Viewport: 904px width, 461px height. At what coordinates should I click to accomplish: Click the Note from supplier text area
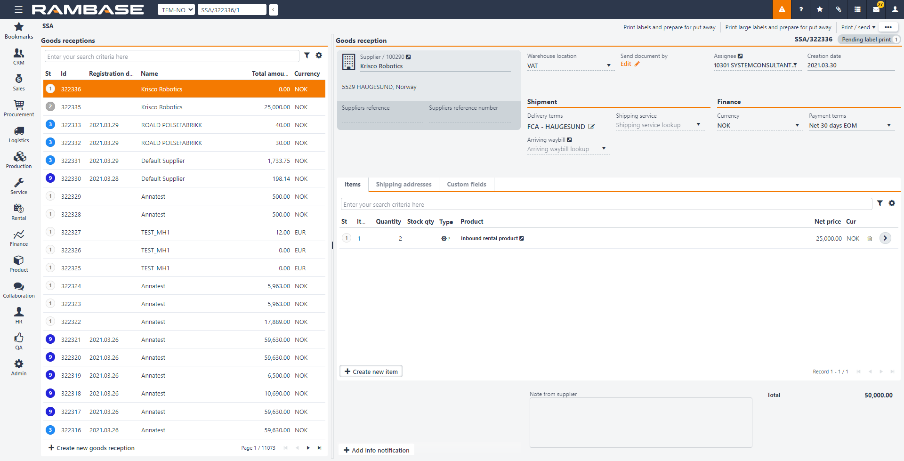coord(640,422)
